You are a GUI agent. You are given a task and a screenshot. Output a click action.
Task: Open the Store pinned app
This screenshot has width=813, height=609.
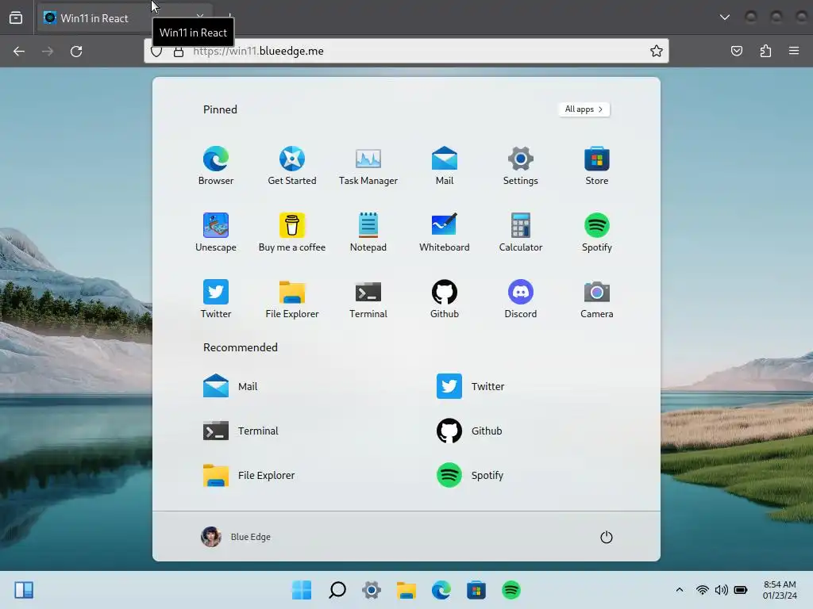[597, 166]
